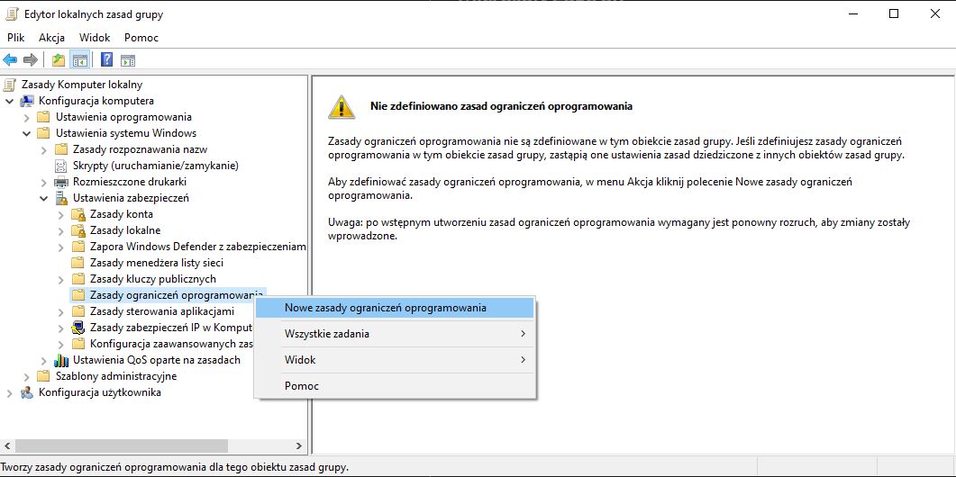The width and height of the screenshot is (956, 477).
Task: Toggle the action pane toolbar icon
Action: point(127,60)
